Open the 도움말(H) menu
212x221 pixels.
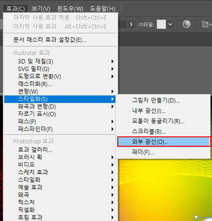(x=103, y=8)
